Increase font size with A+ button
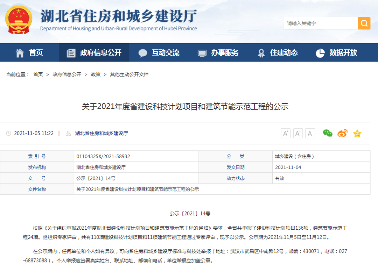The height and width of the screenshot is (265, 378). (x=286, y=133)
